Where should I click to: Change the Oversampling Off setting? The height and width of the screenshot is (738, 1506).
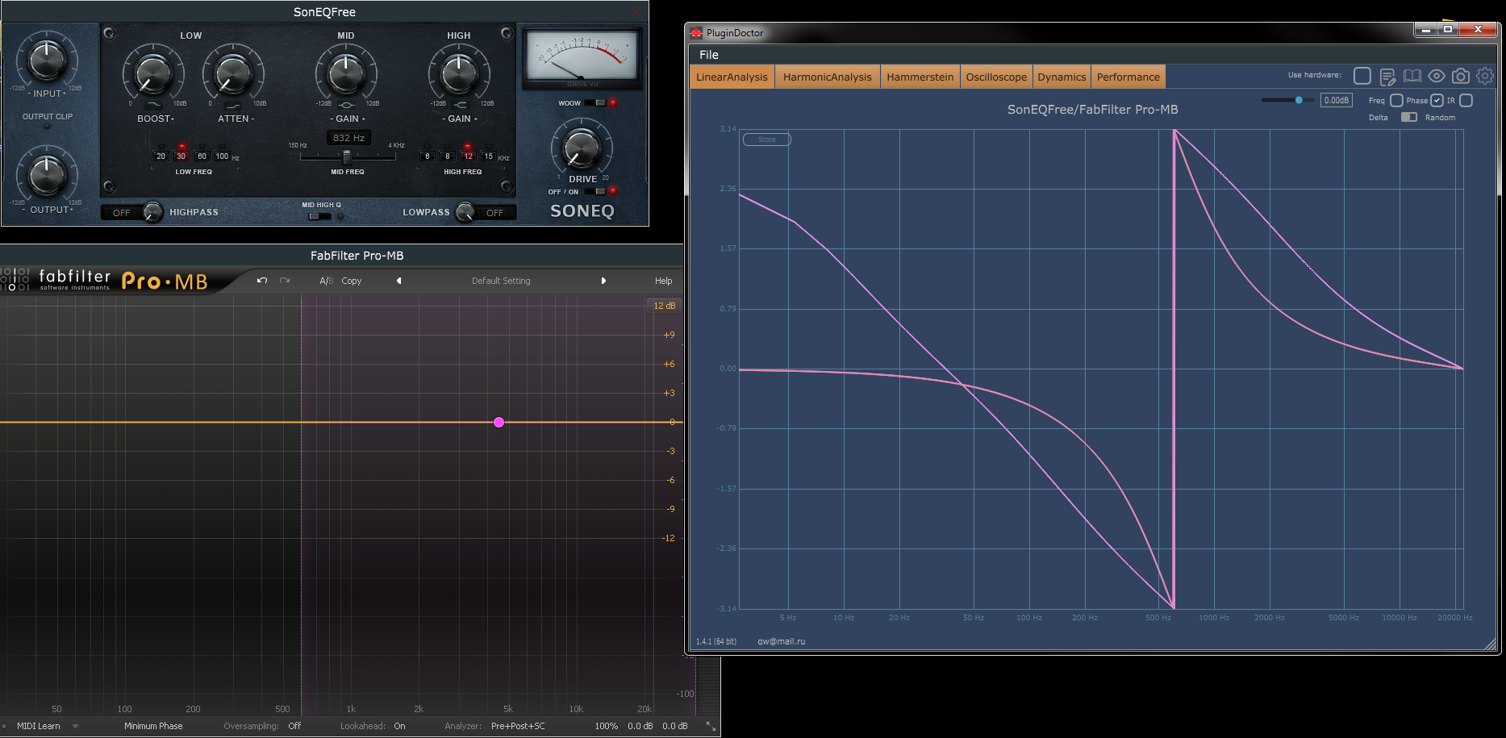point(294,726)
